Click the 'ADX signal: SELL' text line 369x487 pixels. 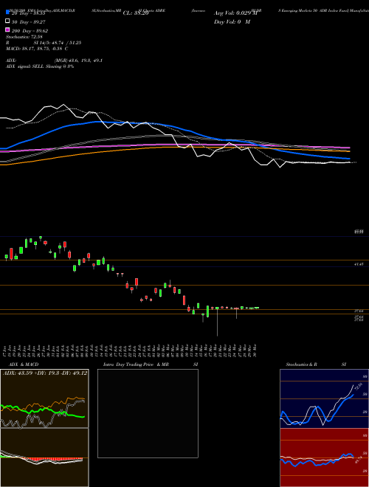40,66
